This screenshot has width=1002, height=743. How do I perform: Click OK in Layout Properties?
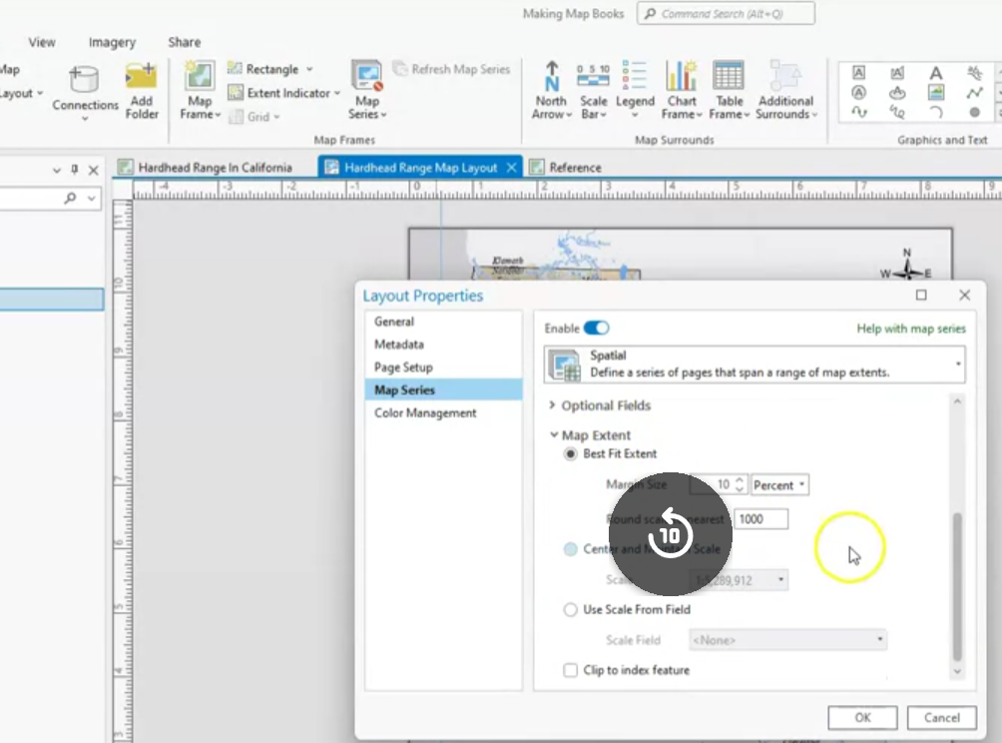[x=862, y=717]
